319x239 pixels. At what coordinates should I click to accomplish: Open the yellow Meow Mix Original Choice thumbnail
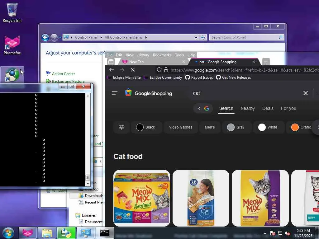(260, 198)
